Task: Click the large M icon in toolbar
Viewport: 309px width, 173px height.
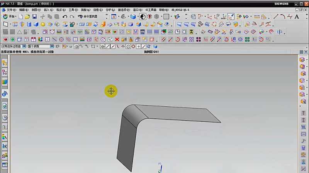Action: point(136,32)
